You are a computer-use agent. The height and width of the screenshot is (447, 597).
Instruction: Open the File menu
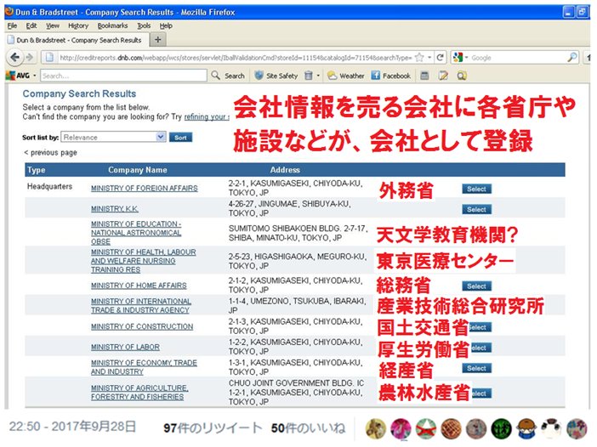[12, 25]
